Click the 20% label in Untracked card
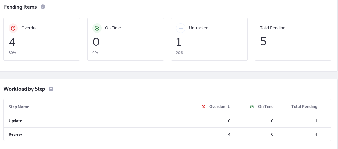 point(180,53)
